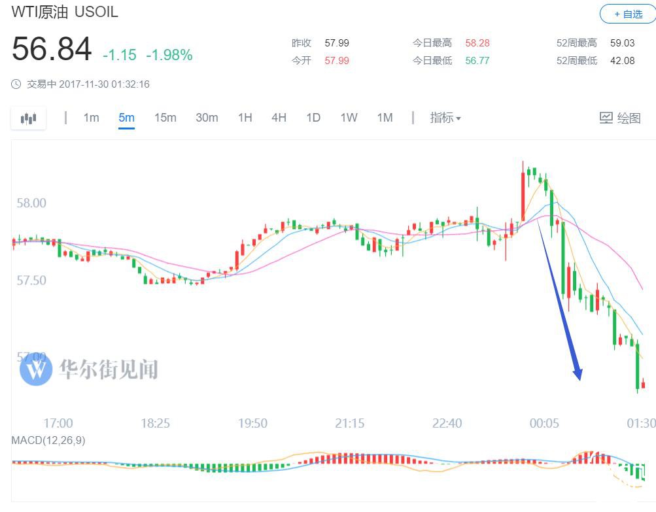
Task: Click the 19:50 time axis label
Action: [252, 423]
